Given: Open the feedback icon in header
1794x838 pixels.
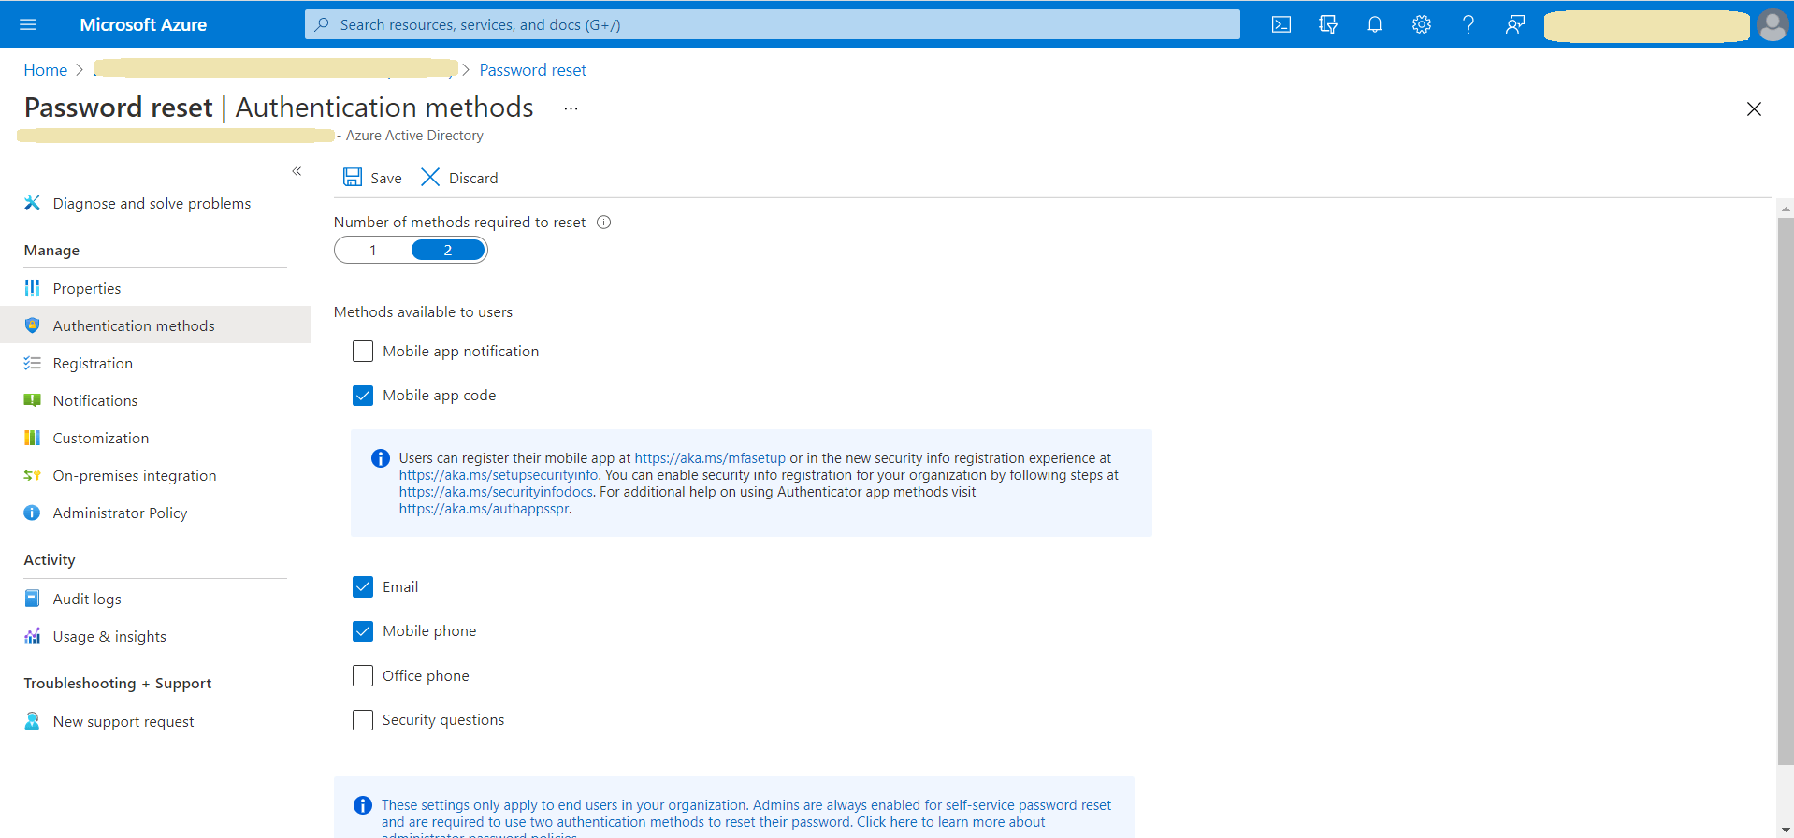Looking at the screenshot, I should point(1514,24).
